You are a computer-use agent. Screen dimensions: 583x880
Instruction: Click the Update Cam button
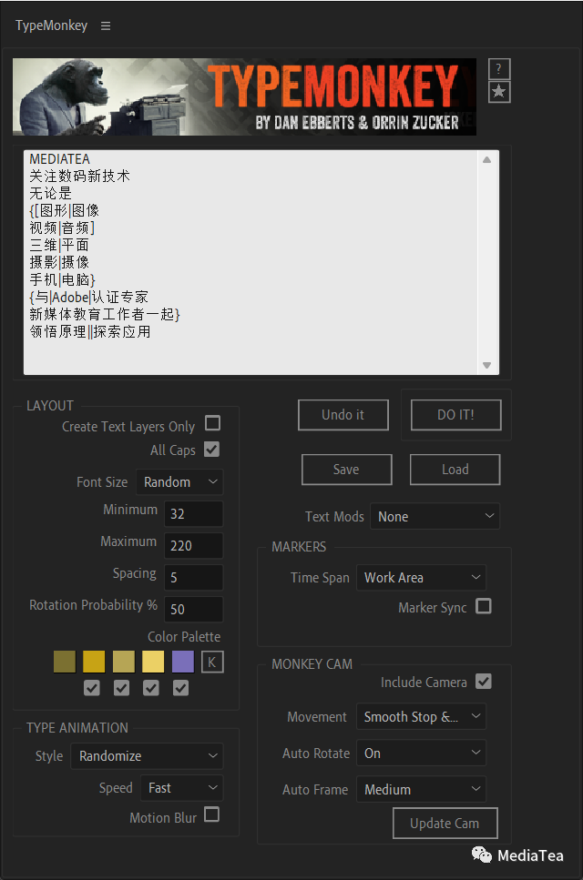point(445,824)
